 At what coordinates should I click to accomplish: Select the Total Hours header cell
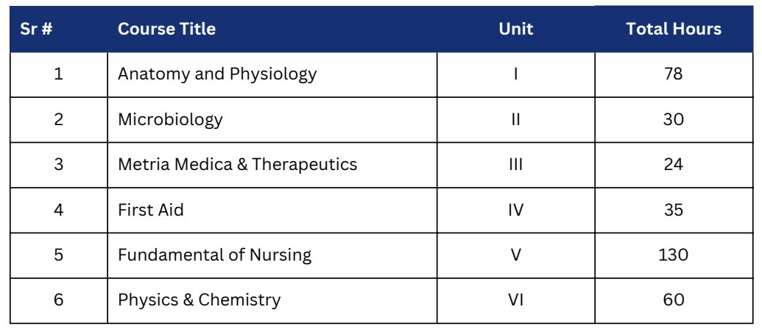click(x=674, y=29)
